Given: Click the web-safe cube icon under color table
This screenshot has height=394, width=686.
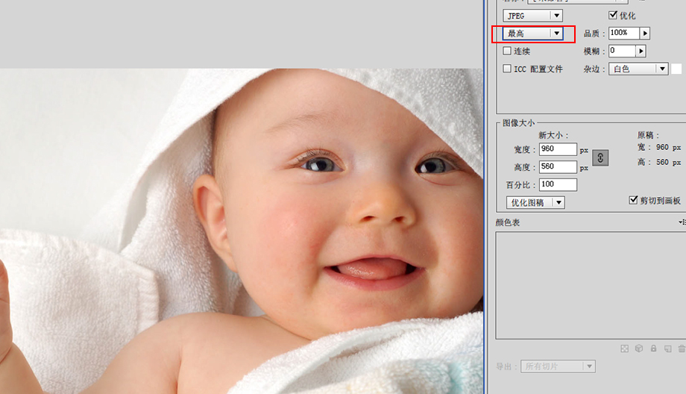Looking at the screenshot, I should pyautogui.click(x=639, y=348).
